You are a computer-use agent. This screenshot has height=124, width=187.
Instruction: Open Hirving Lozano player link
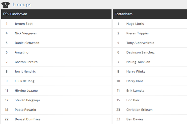point(26,91)
